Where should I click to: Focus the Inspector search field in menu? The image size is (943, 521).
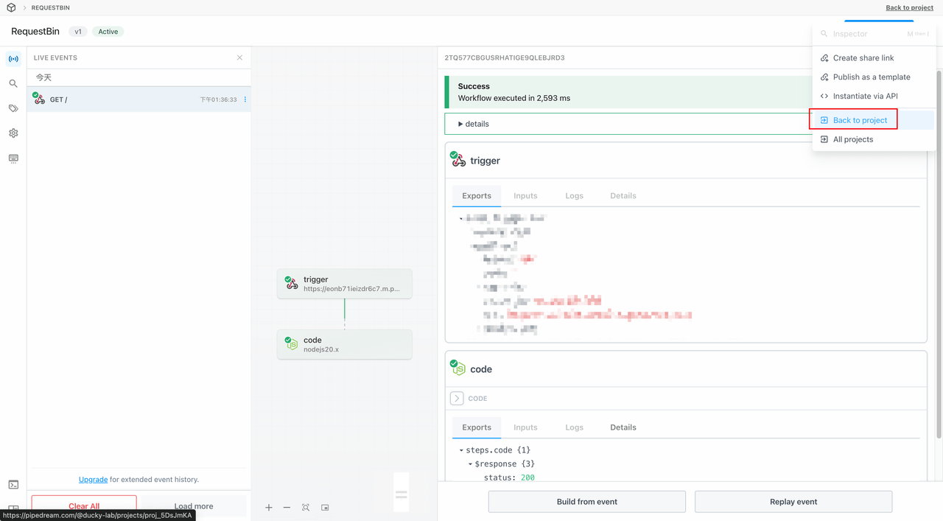pos(873,34)
